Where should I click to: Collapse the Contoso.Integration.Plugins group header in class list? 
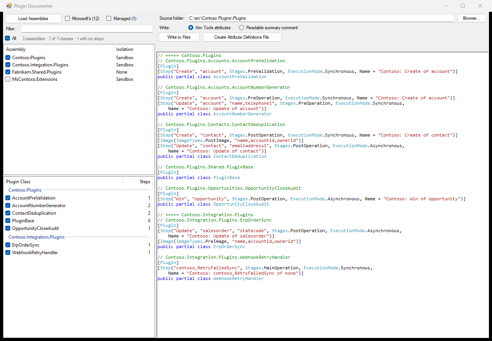point(36,237)
